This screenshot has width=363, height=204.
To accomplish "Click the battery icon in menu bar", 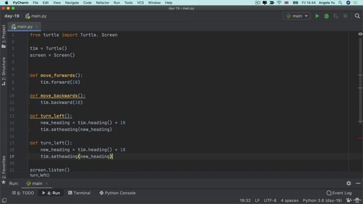I will tap(296, 2).
